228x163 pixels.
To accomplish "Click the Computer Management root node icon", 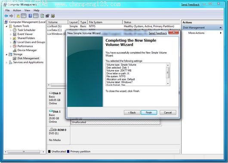I will (x=6, y=22).
